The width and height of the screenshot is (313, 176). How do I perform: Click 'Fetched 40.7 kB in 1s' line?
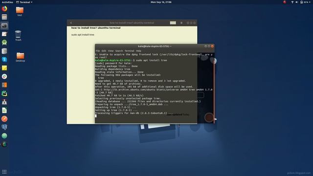tap(119, 96)
